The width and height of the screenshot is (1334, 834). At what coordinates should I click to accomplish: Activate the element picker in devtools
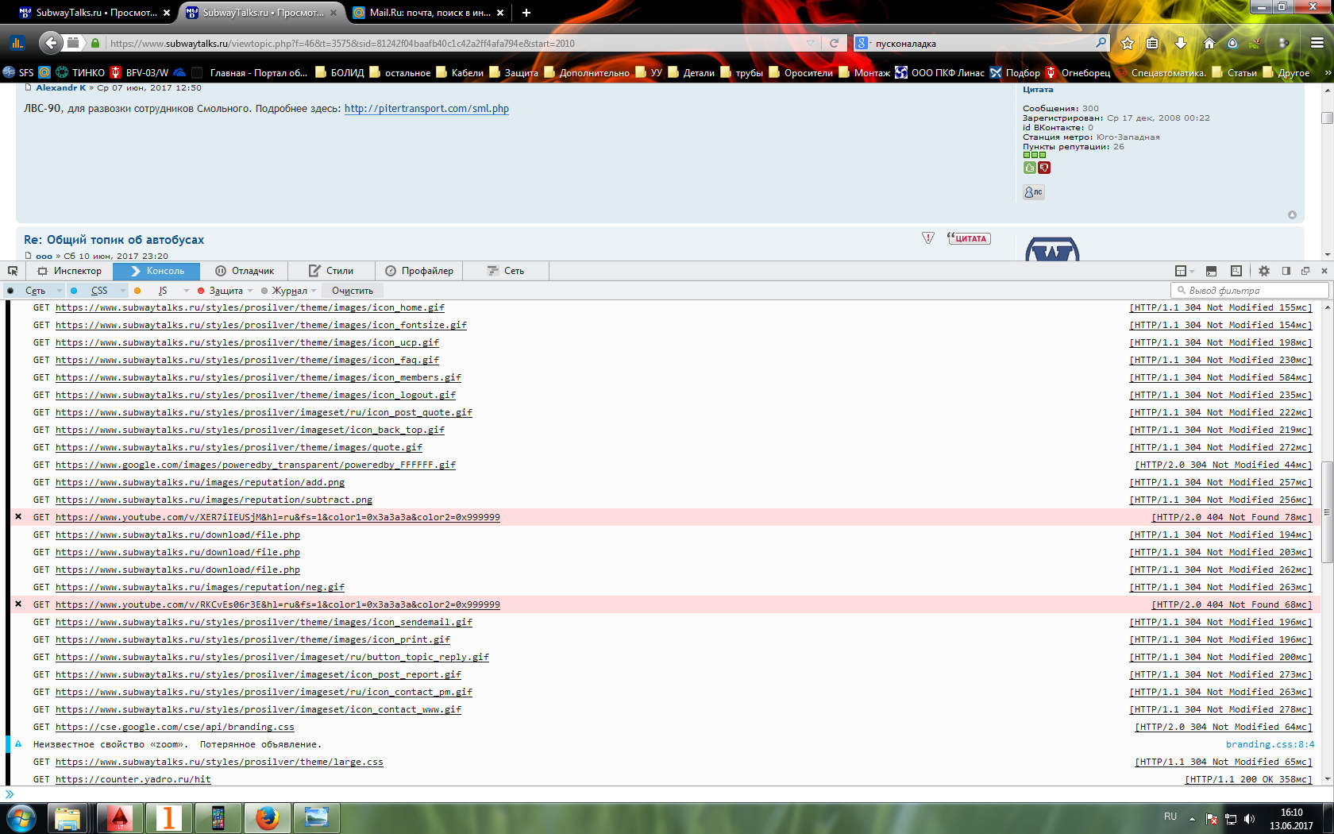click(13, 271)
